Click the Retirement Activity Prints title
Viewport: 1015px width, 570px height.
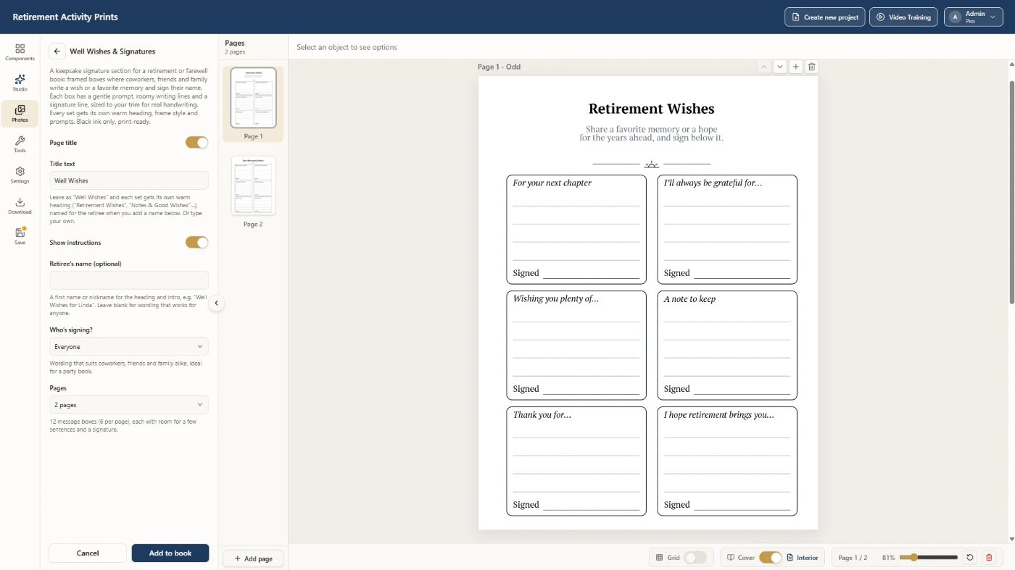[x=65, y=17]
